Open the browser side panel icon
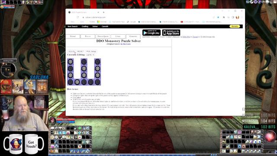Viewport: 277px width, 156px height. (x=233, y=17)
